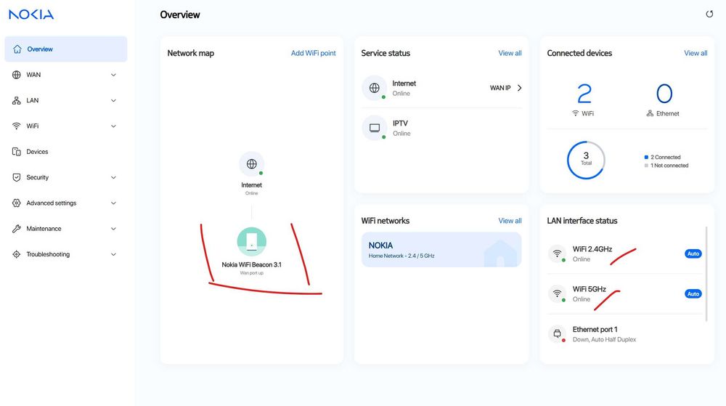Open the Security menu item
The image size is (726, 406).
click(x=66, y=177)
